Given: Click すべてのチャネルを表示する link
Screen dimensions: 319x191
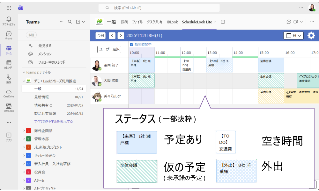Looking at the screenshot, I should pos(53,121).
